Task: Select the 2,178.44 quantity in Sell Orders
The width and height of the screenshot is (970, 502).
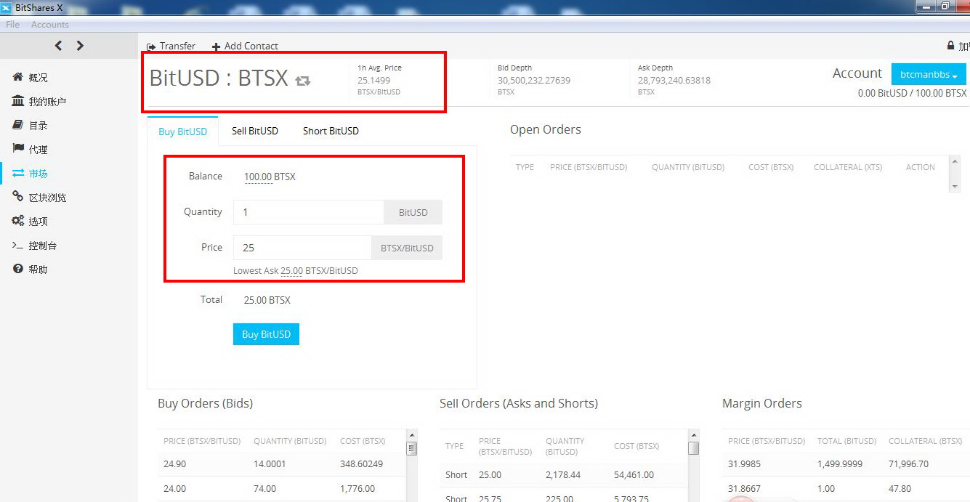Action: click(x=563, y=475)
